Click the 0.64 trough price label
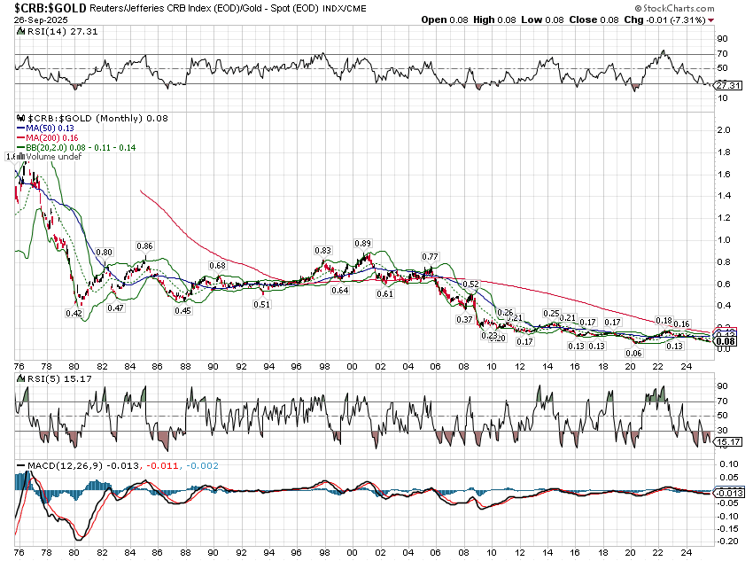The width and height of the screenshot is (753, 561). [x=340, y=291]
